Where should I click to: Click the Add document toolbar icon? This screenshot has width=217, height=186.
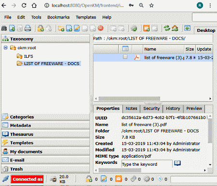pyautogui.click(x=69, y=28)
